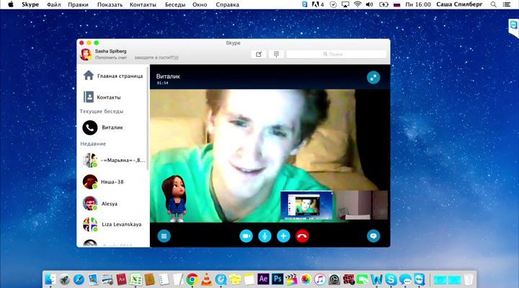The width and height of the screenshot is (519, 288).
Task: Open the Беседы menu in menu bar
Action: [175, 4]
